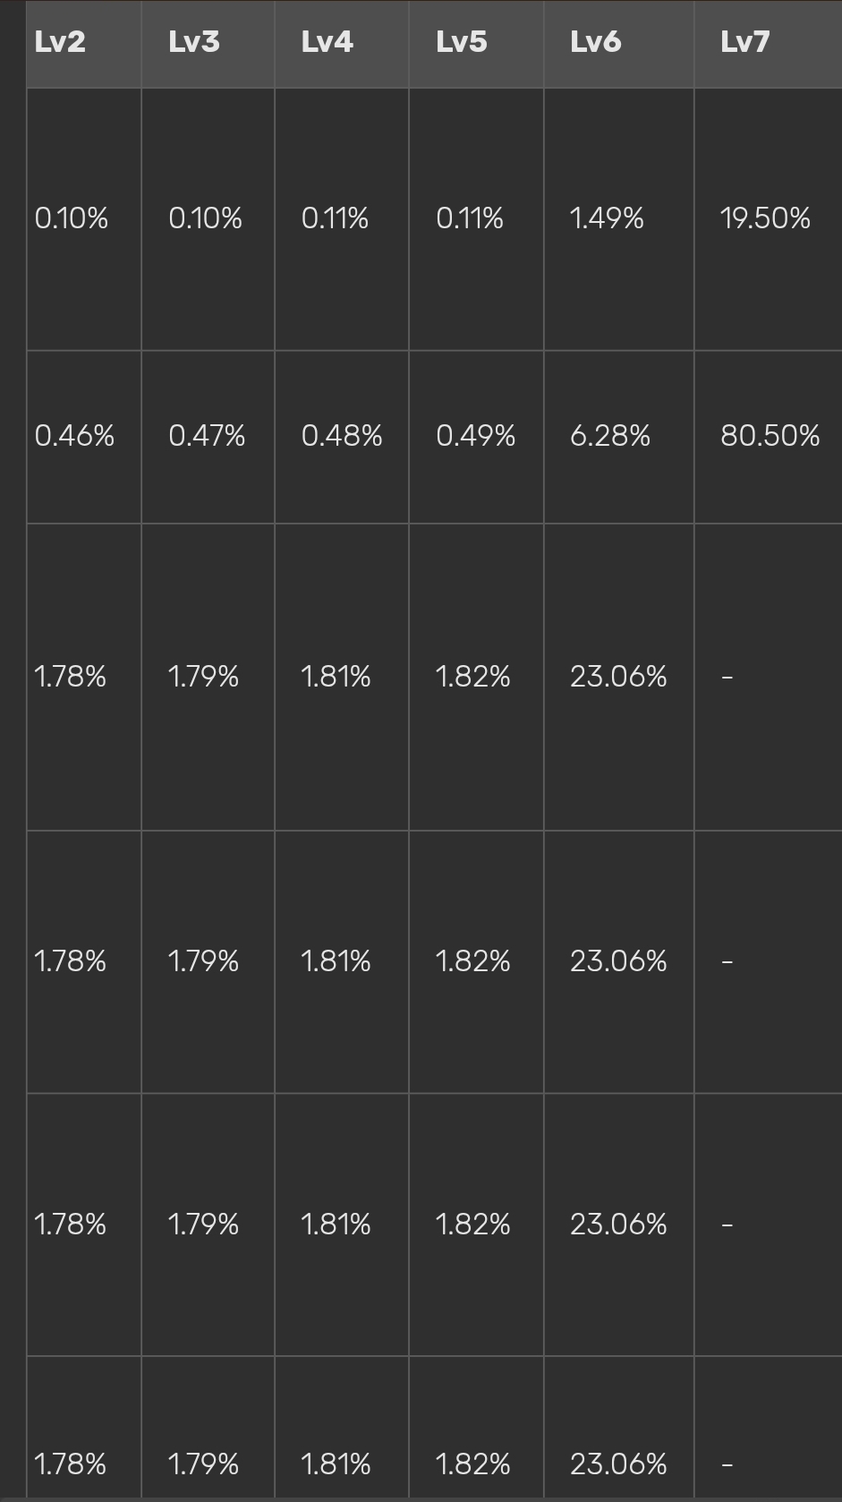The height and width of the screenshot is (1502, 842).
Task: Click the 6.28% cell
Action: coord(610,436)
